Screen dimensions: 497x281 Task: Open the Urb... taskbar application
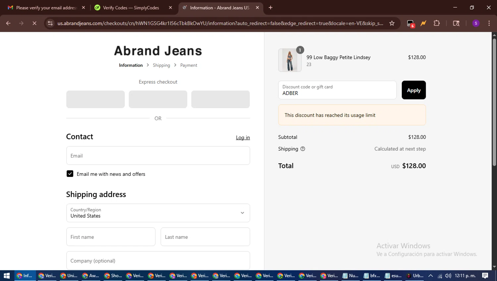pos(415,276)
